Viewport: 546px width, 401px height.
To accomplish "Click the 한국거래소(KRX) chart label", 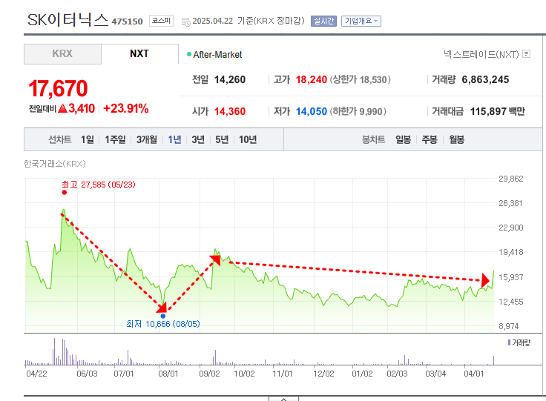I will 55,164.
